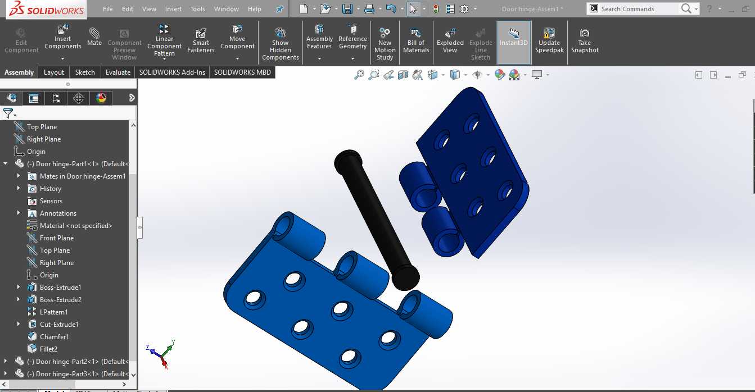The width and height of the screenshot is (755, 392).
Task: Expand the hidden FeatureManager tabs chevron
Action: tap(132, 98)
